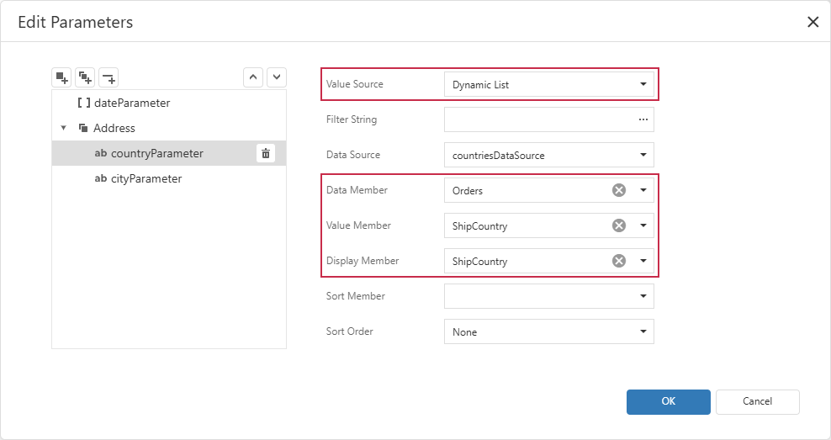
Task: Click the Data Source label
Action: [x=353, y=155]
